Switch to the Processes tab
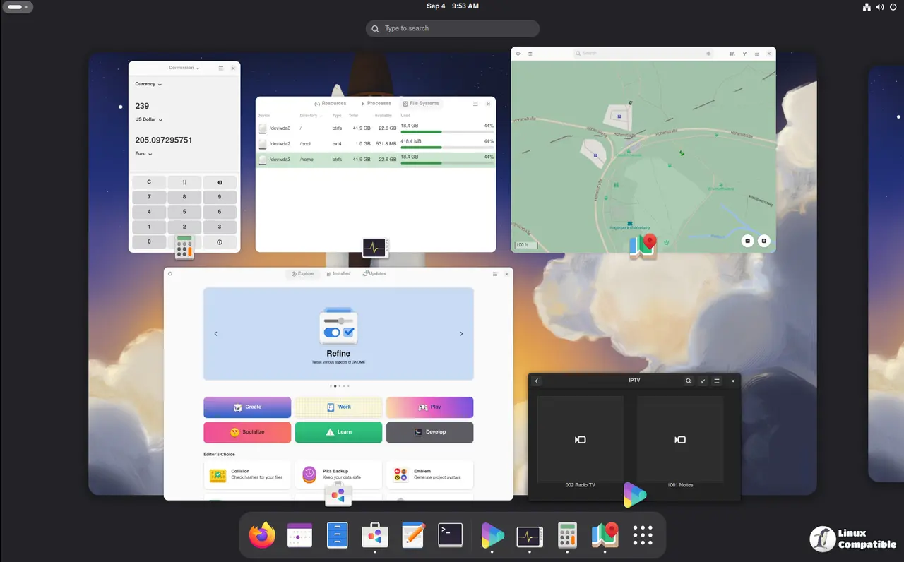Viewport: 904px width, 562px height. [x=376, y=104]
